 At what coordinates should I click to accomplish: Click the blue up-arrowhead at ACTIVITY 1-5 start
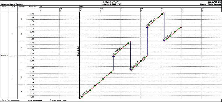click(147, 27)
